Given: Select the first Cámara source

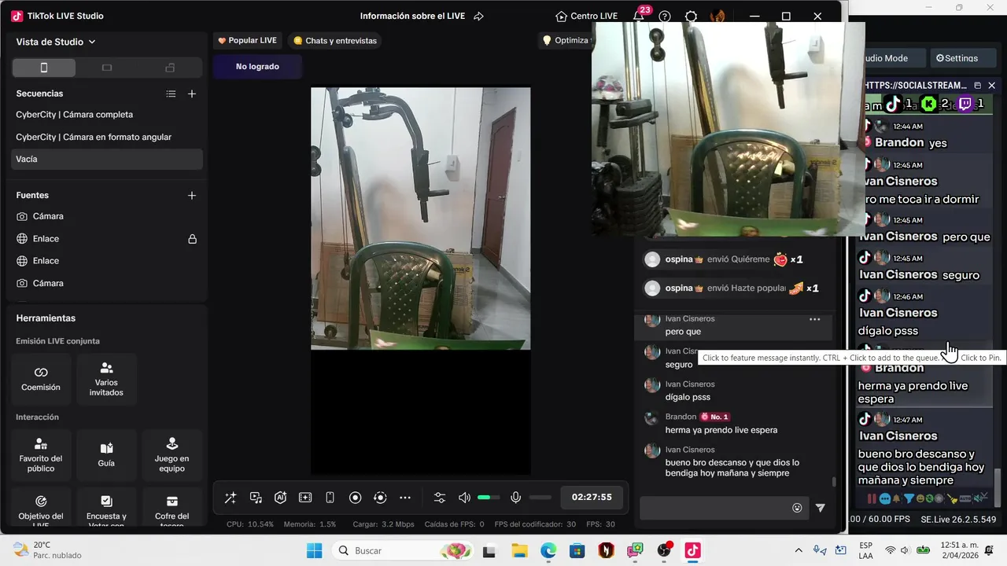Looking at the screenshot, I should (x=107, y=216).
